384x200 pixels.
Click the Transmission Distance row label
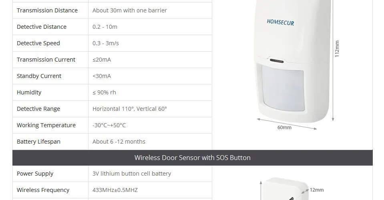pos(47,10)
